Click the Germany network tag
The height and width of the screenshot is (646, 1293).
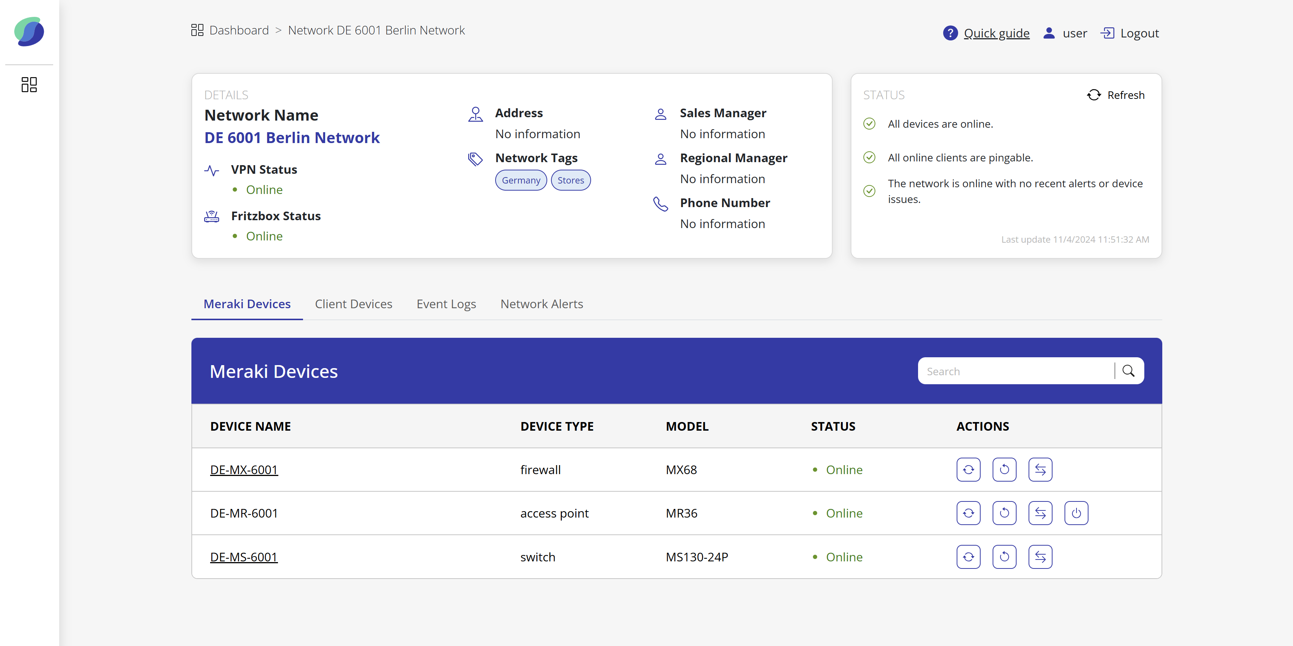coord(521,180)
